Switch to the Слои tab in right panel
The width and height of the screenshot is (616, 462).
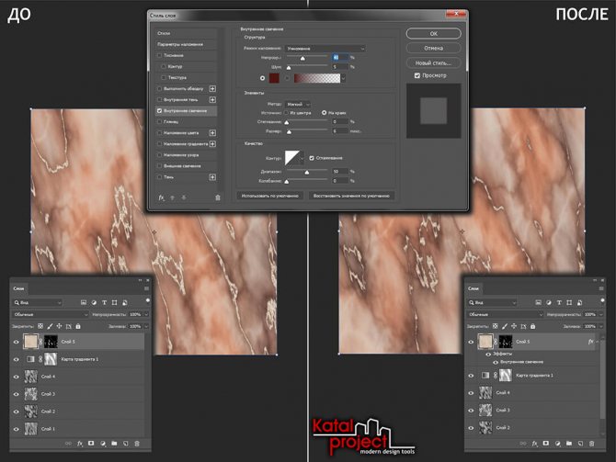pos(473,288)
